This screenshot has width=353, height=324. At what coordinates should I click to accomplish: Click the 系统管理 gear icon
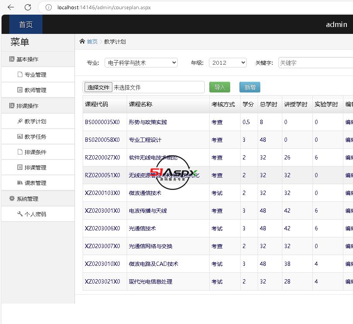pyautogui.click(x=12, y=199)
